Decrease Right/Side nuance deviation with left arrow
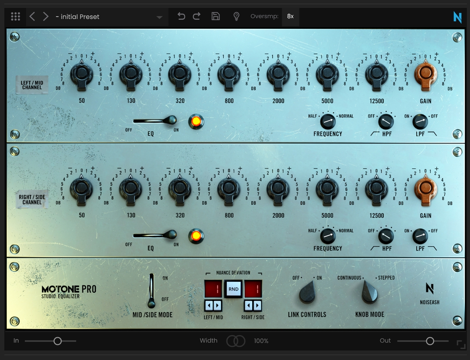Viewport: 470px width, 360px height. pyautogui.click(x=249, y=305)
